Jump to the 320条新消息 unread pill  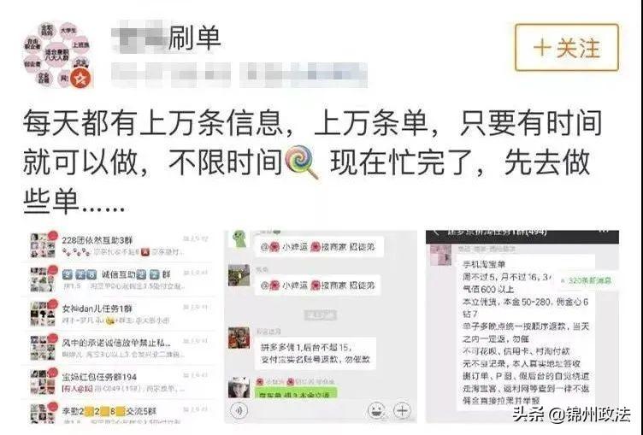587,280
